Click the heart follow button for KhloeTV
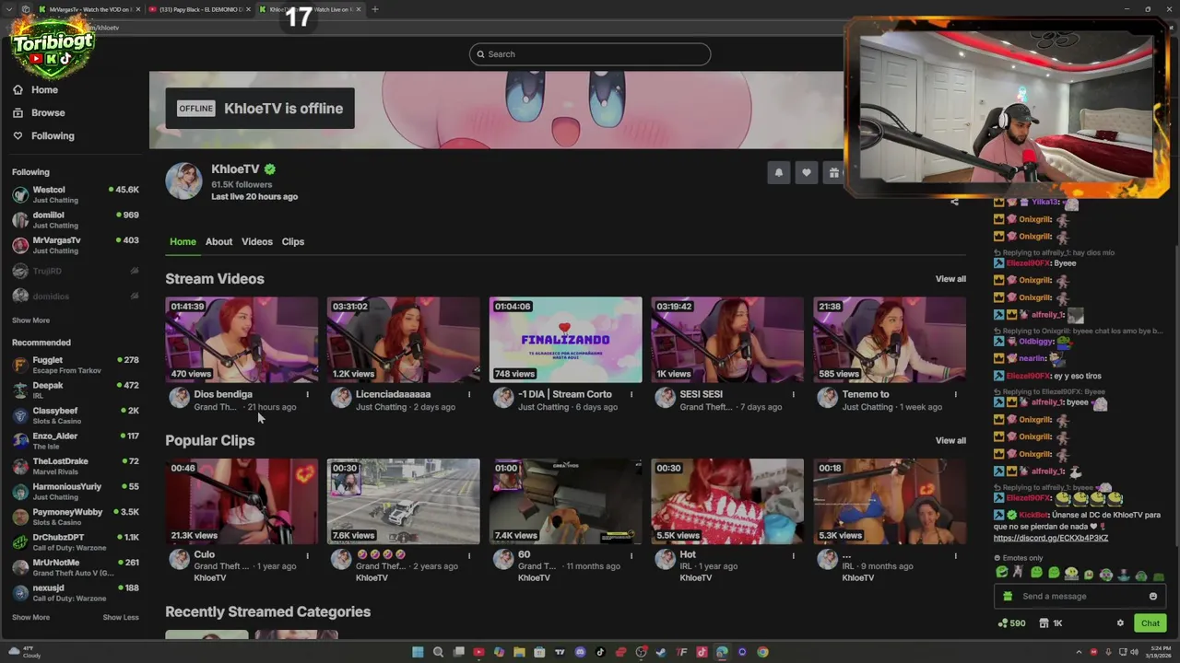This screenshot has height=663, width=1180. point(806,172)
